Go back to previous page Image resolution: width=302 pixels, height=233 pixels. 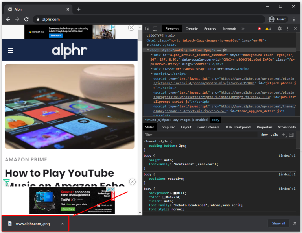[x=8, y=19]
